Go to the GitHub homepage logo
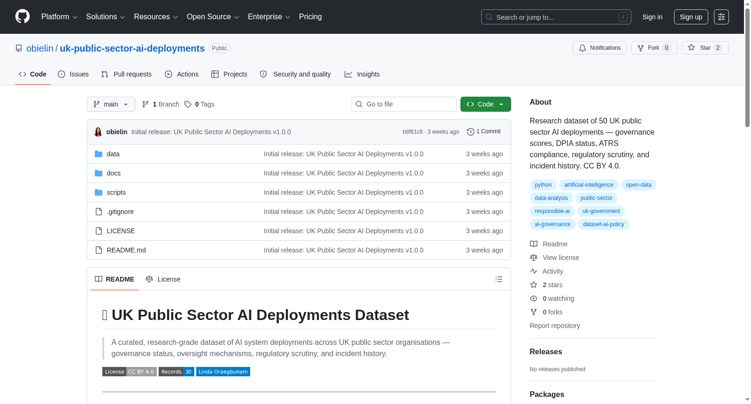Viewport: 751px width, 404px height. point(23,17)
